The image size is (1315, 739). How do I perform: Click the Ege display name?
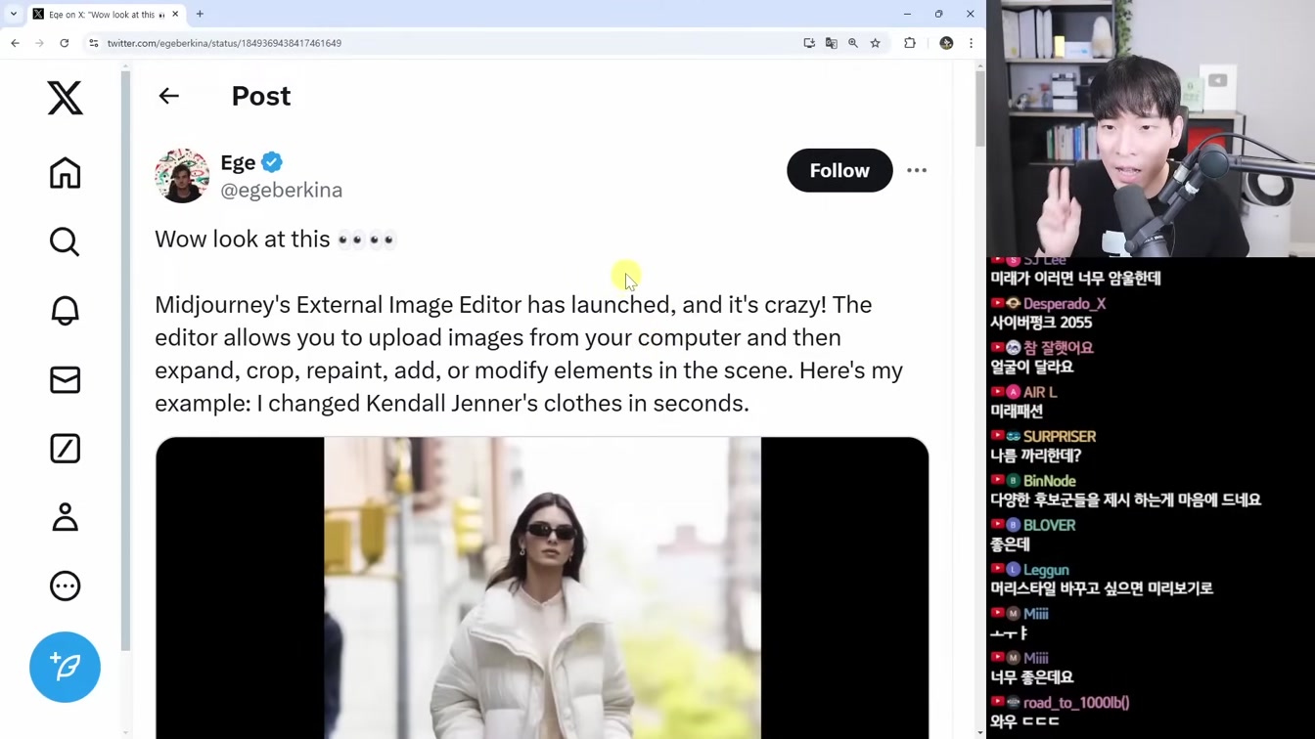point(238,162)
